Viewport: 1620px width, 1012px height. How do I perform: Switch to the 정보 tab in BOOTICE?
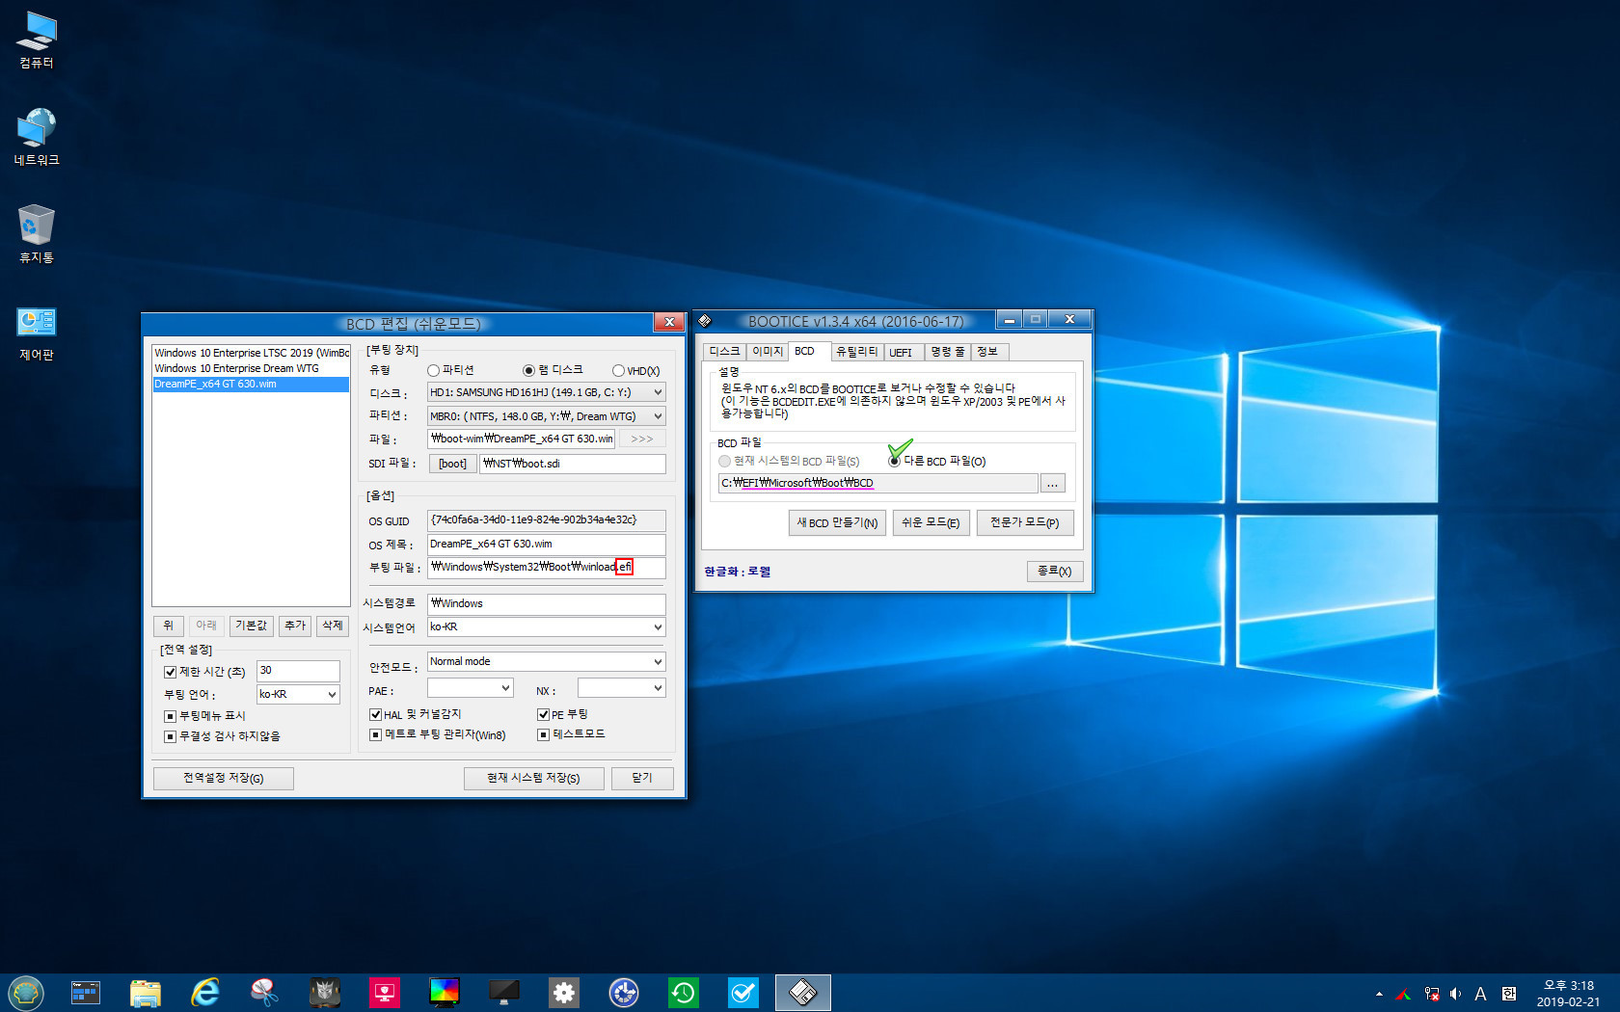[x=987, y=352]
